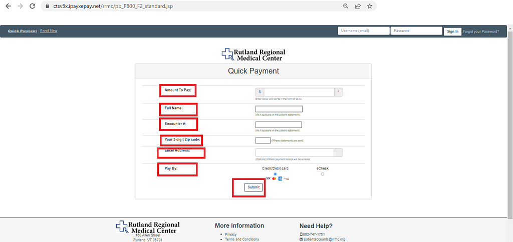Click the Sign In button
The width and height of the screenshot is (513, 242).
(x=452, y=31)
